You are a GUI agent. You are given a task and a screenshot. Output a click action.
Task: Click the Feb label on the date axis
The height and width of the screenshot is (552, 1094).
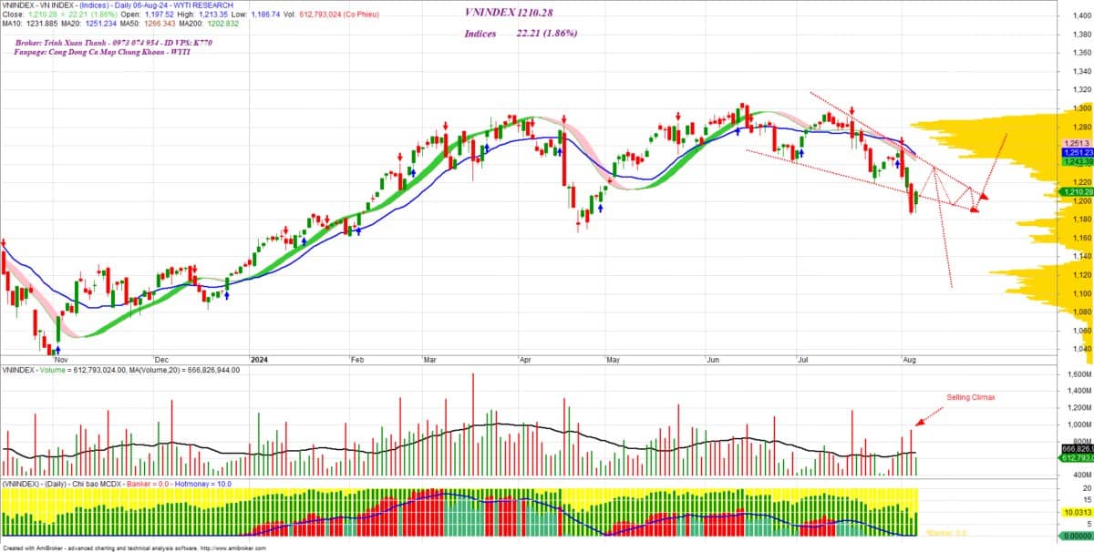[356, 360]
